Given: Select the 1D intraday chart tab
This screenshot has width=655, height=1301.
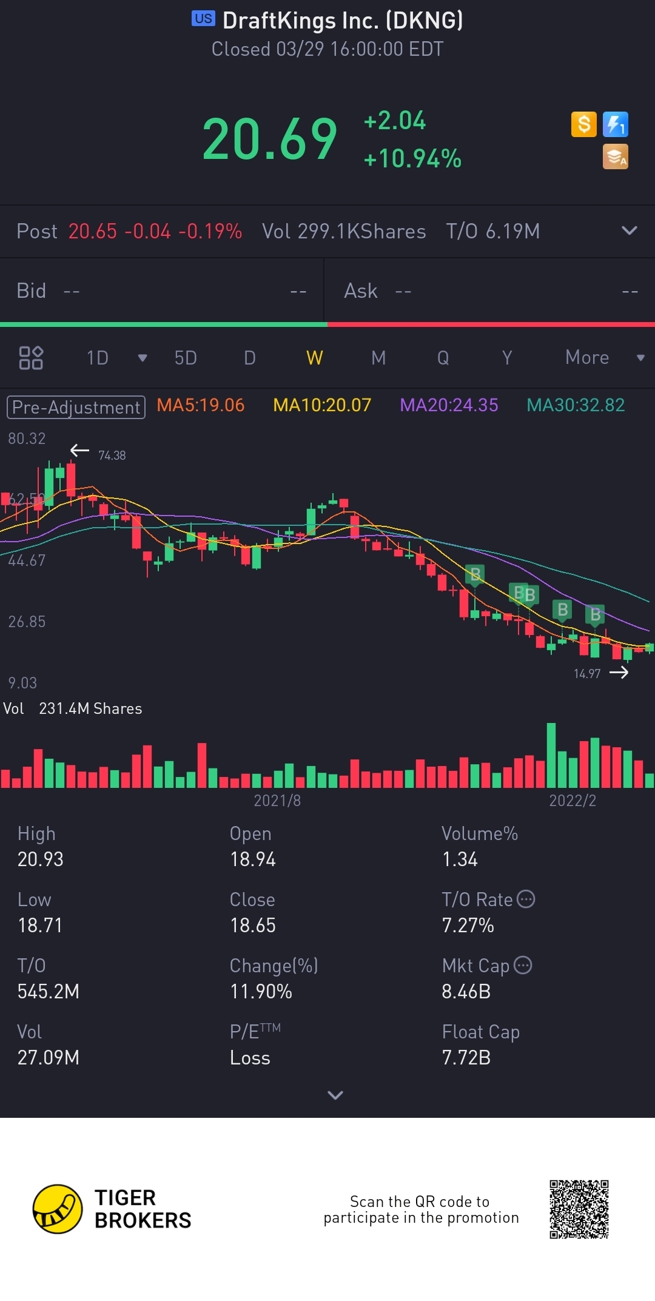Looking at the screenshot, I should click(x=97, y=358).
